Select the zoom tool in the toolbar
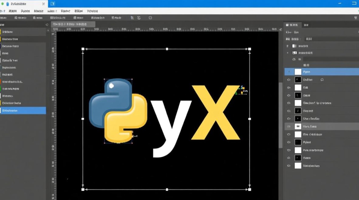Image resolution: width=359 pixels, height=200 pixels. click(x=150, y=18)
